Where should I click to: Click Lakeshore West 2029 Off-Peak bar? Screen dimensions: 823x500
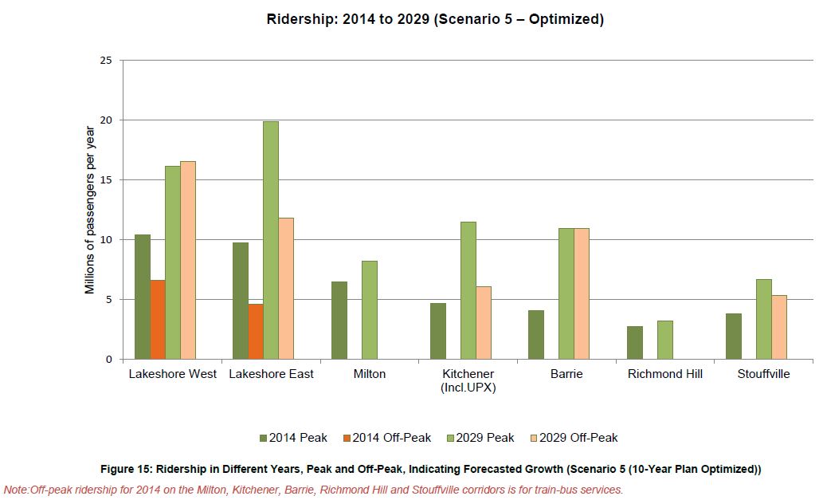(x=188, y=260)
